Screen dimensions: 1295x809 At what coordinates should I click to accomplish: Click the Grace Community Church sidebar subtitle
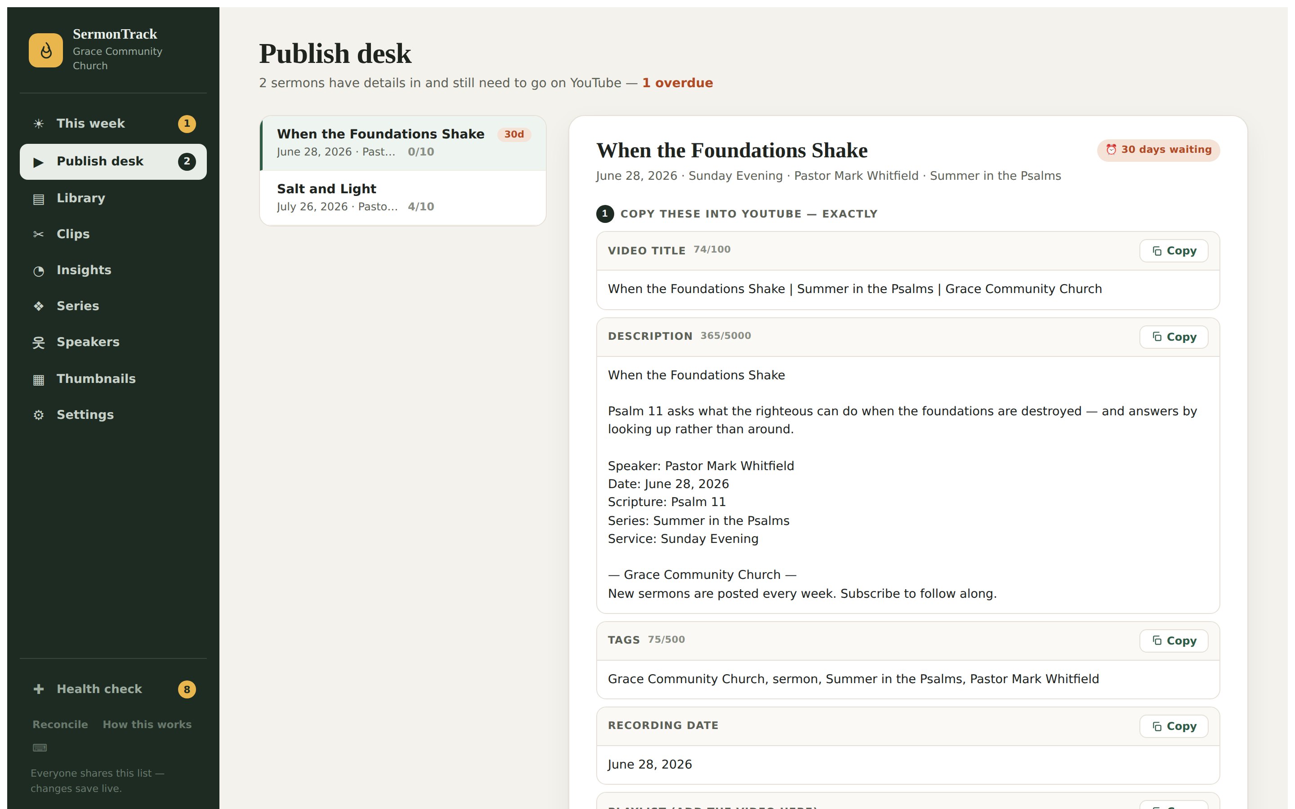coord(117,58)
